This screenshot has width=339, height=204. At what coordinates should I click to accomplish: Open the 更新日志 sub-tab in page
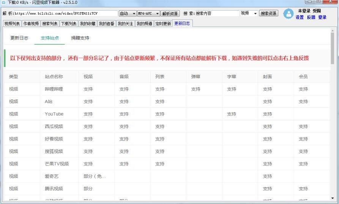click(x=19, y=38)
